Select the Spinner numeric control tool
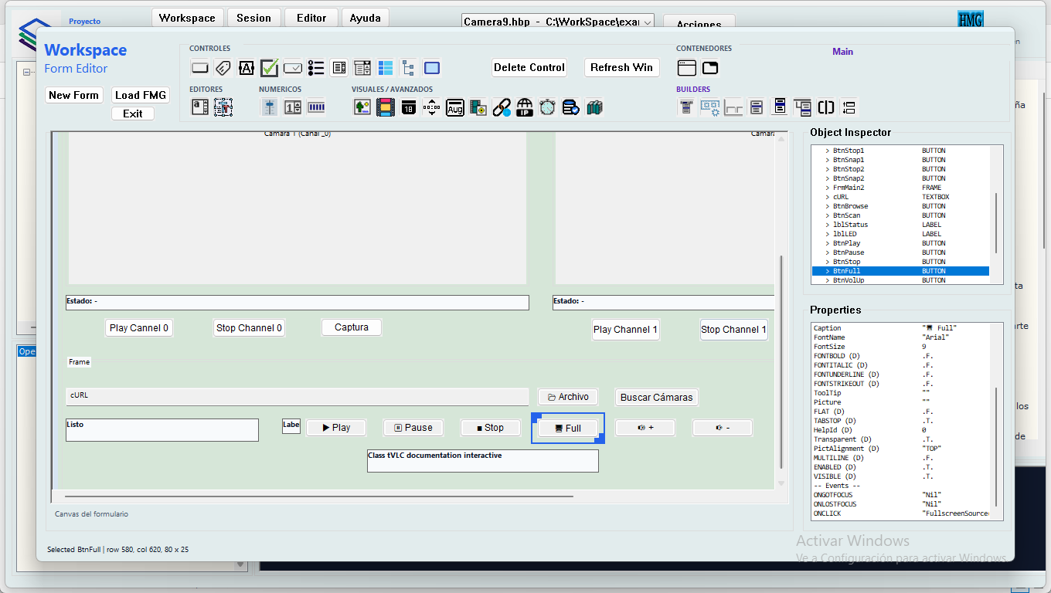 click(x=293, y=107)
